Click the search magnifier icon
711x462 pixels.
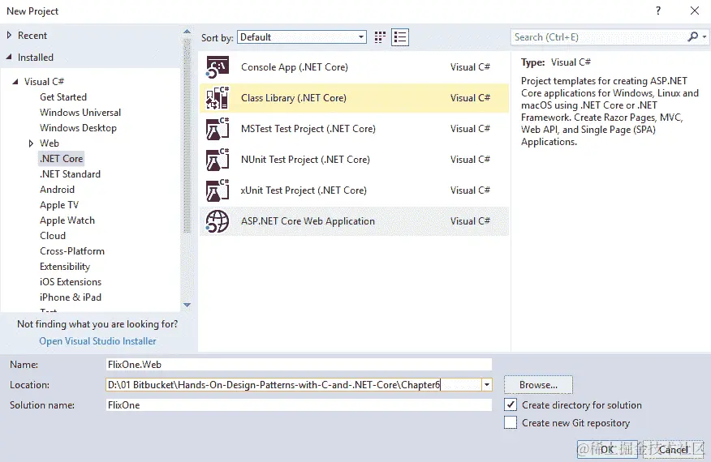(x=692, y=36)
